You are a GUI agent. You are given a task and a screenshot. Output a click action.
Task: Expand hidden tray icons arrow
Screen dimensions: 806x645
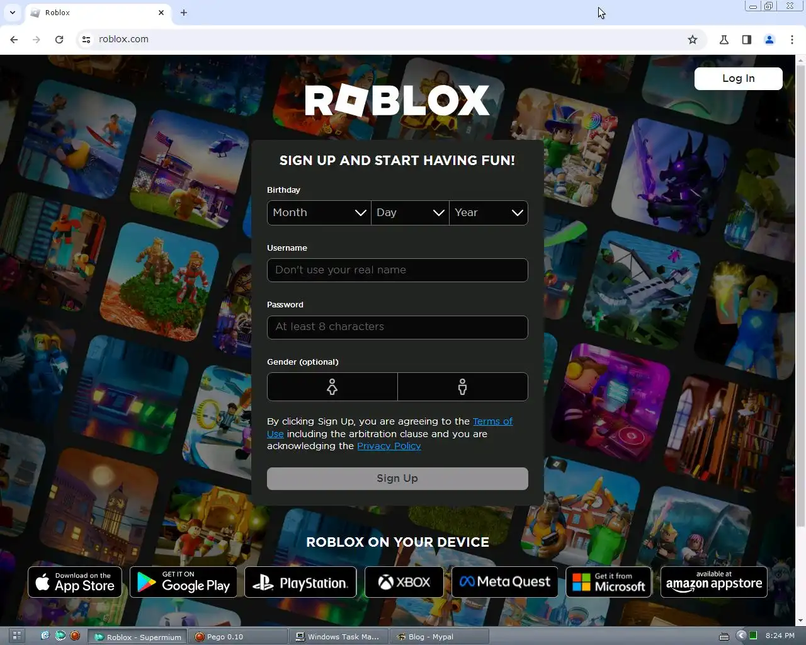pos(741,636)
